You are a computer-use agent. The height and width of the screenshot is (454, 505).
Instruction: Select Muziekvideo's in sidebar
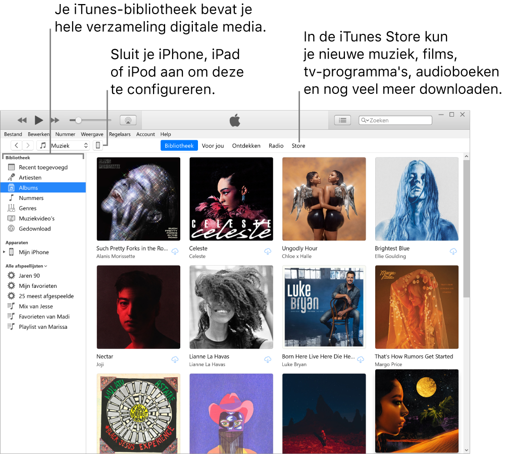tap(43, 219)
